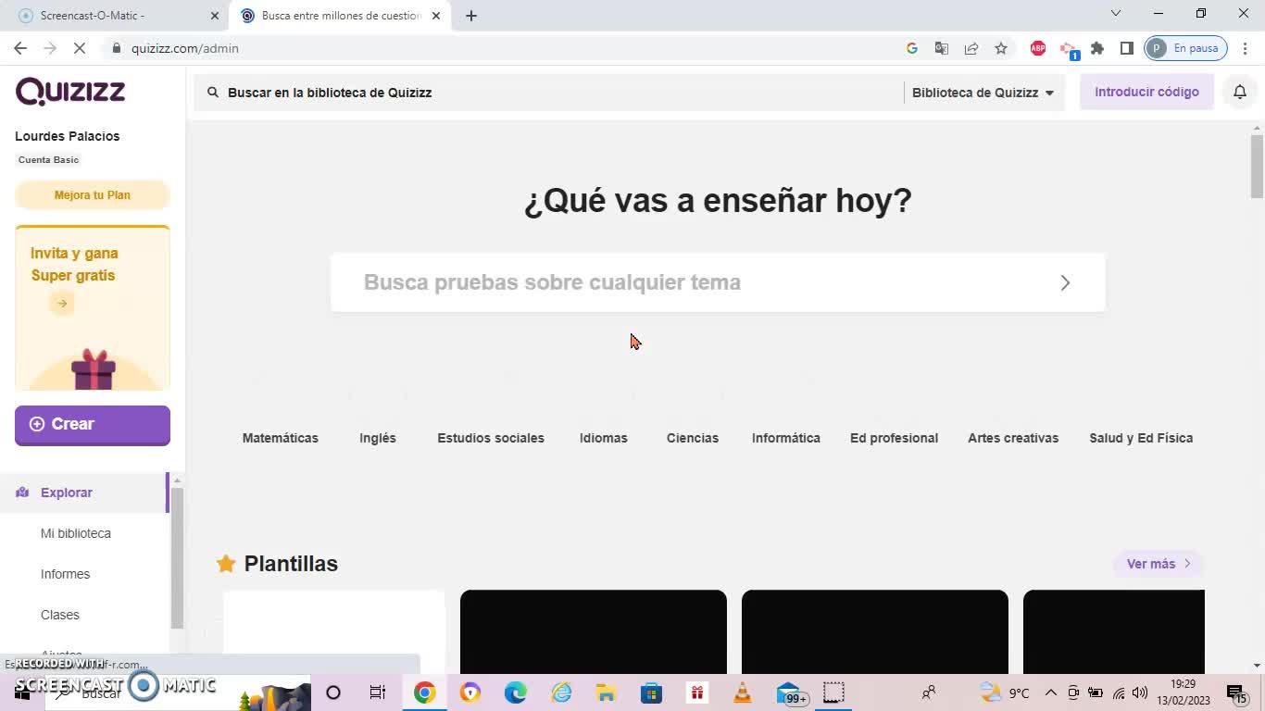Open Internet Explorer from the taskbar
The width and height of the screenshot is (1265, 711).
pos(561,692)
